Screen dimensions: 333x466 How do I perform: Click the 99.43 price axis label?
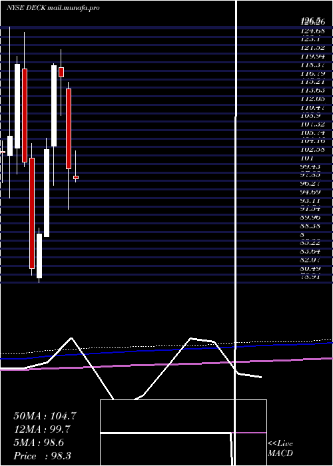(312, 166)
